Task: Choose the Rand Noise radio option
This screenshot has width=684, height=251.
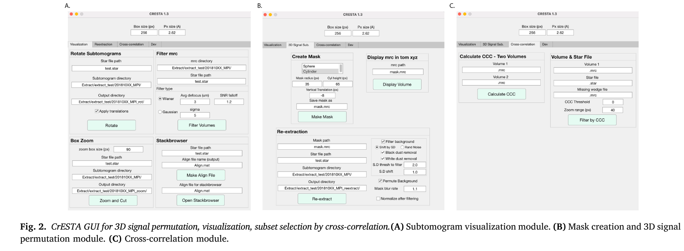Action: tap(402, 147)
